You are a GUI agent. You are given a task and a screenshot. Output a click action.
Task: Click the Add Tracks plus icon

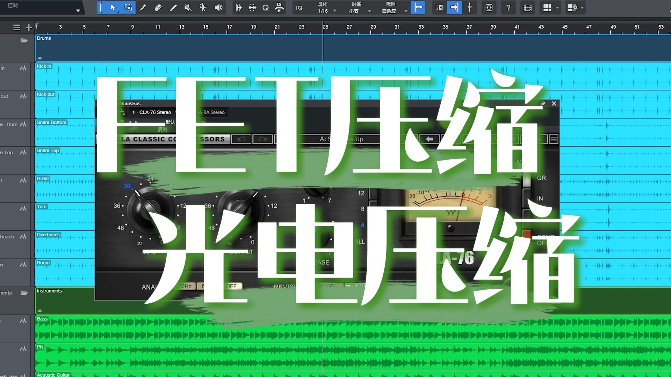(29, 27)
